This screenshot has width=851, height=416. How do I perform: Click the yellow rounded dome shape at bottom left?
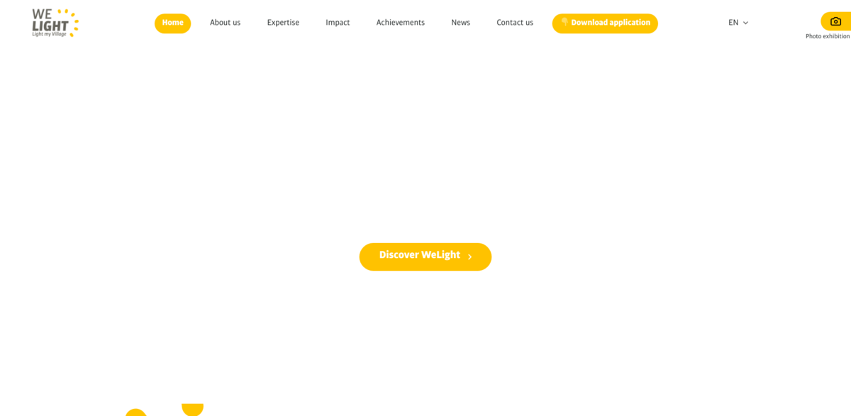tap(135, 412)
